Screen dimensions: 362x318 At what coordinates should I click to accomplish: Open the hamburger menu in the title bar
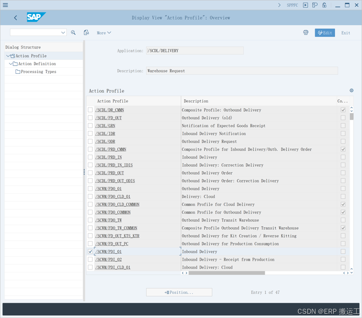pos(5,5)
